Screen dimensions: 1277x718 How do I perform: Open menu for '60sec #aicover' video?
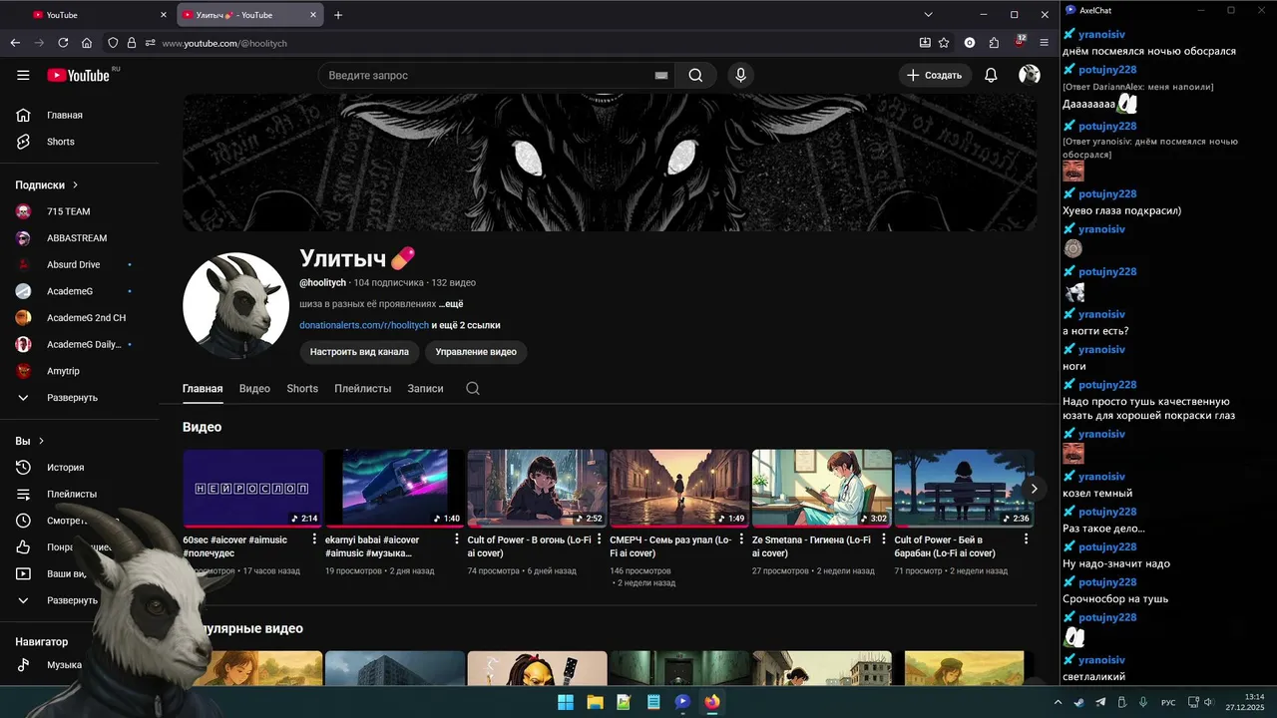tap(315, 539)
